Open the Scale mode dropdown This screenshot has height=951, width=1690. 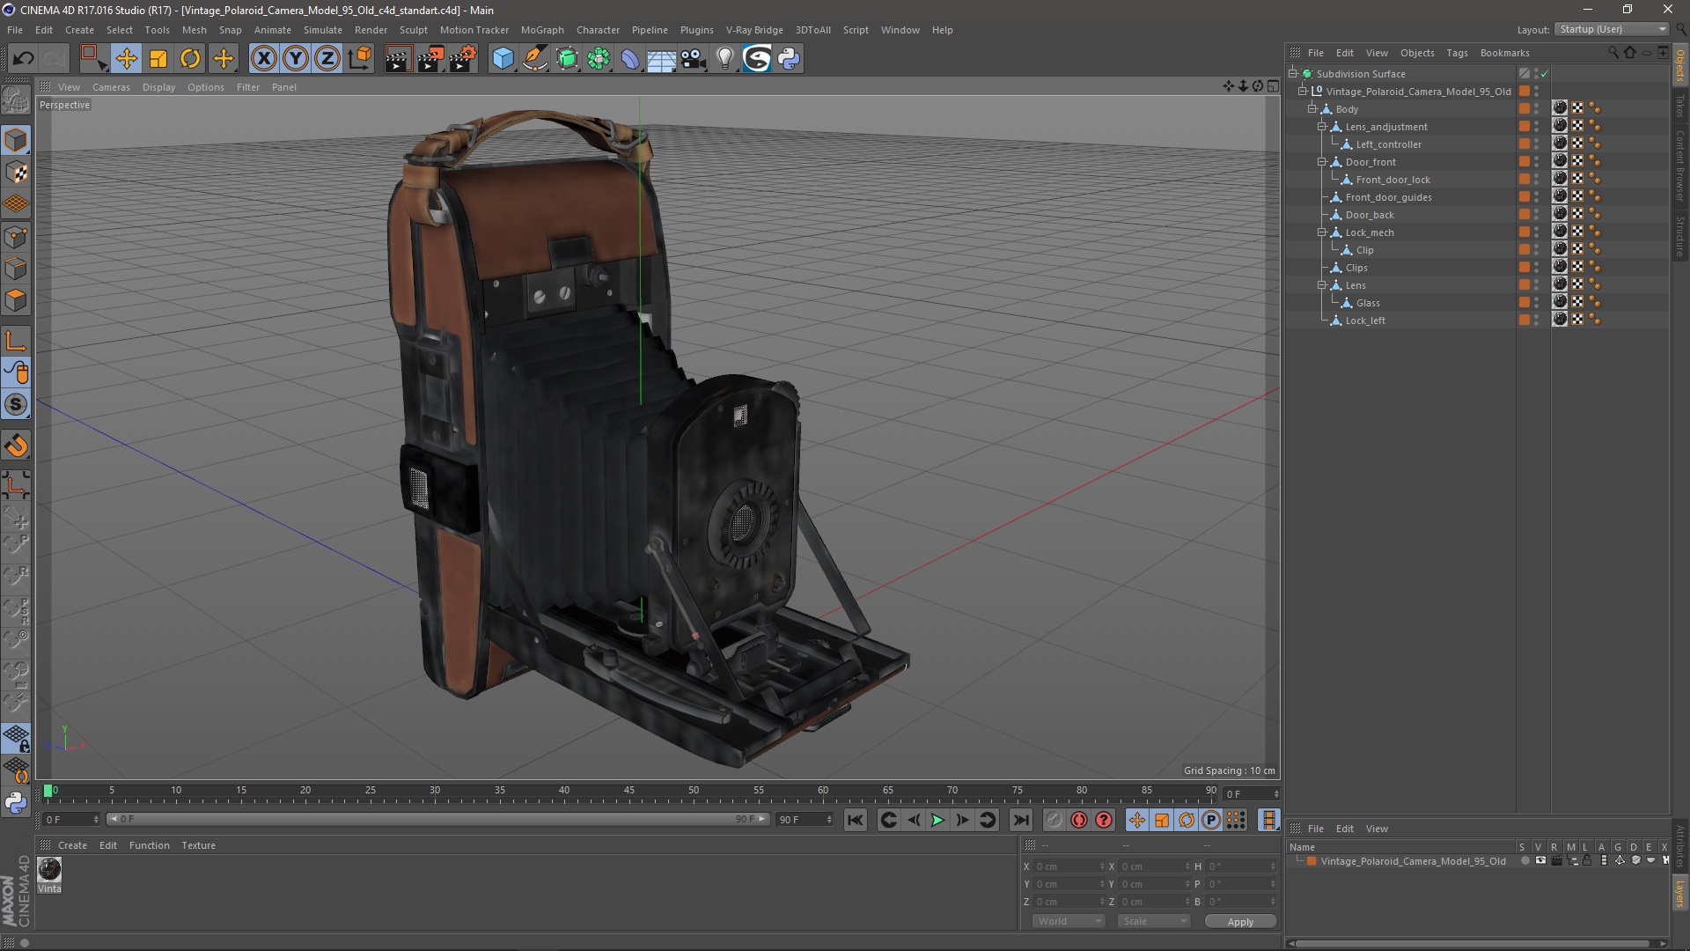[x=1154, y=921]
